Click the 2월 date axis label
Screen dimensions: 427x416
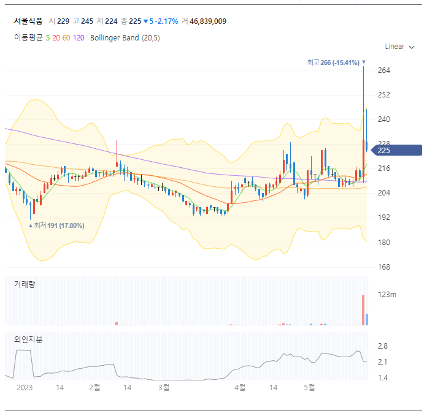[x=94, y=387]
